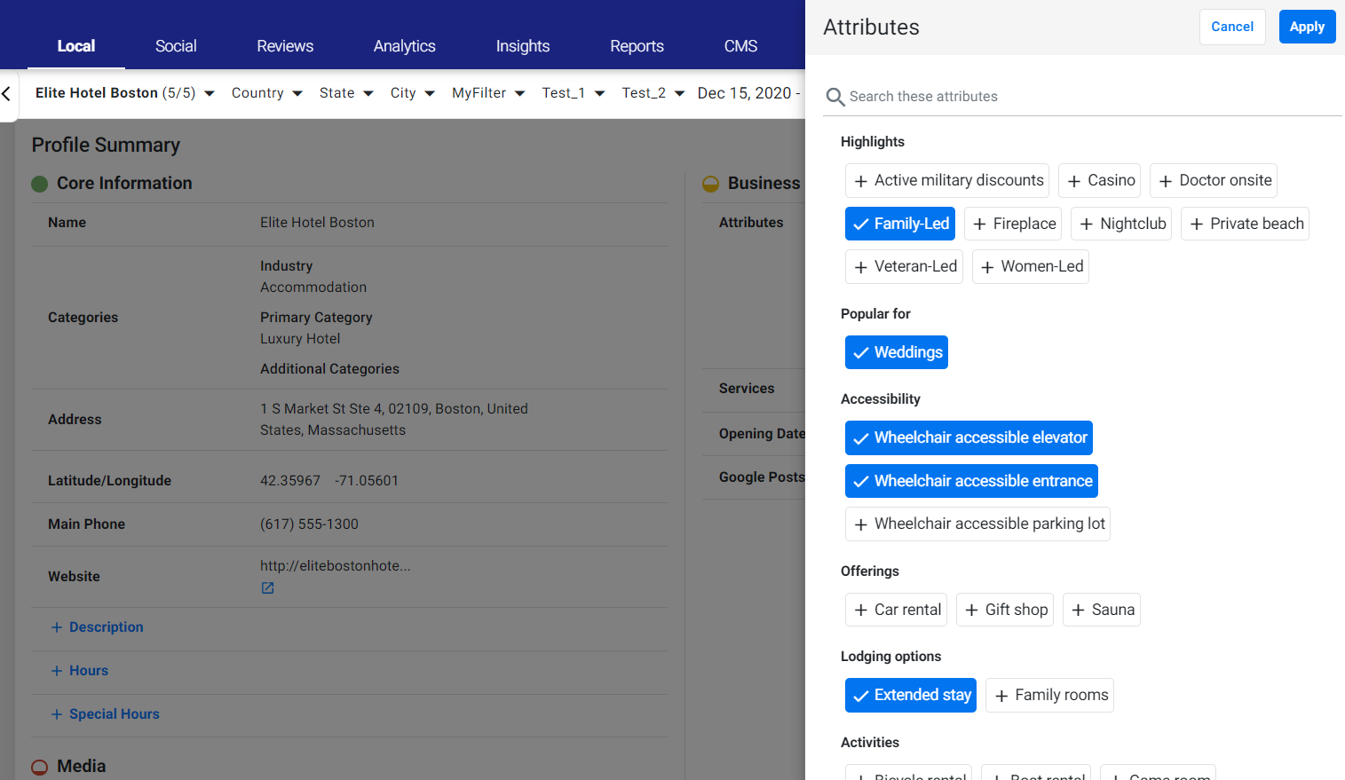Add the Doctor onsite attribute

coord(1214,180)
